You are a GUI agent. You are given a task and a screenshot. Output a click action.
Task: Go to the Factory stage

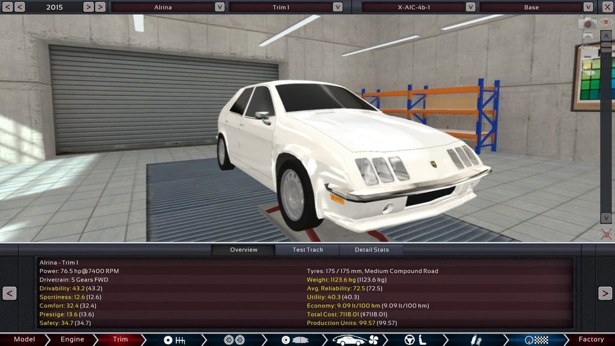591,339
